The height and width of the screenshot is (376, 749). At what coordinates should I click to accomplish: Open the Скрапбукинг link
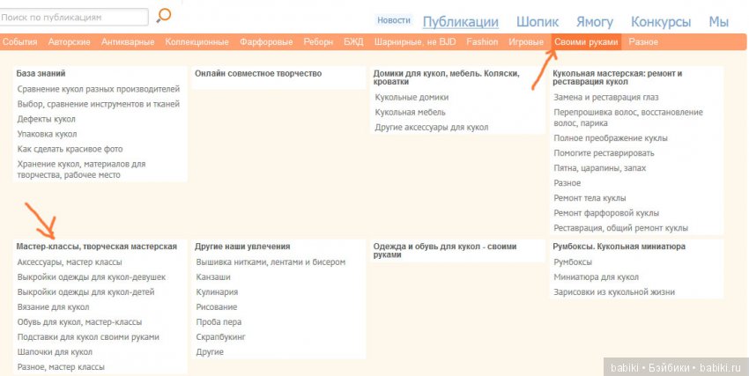tap(221, 337)
